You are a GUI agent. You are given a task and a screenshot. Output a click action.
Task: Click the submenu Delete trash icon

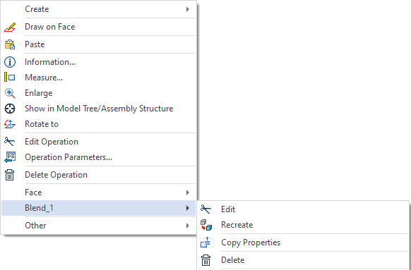[x=205, y=260]
